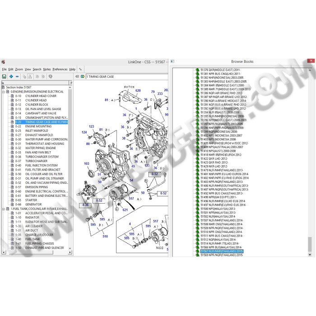
Task: Click the Browse Books vertical scrollbar thumb
Action: tap(310, 244)
